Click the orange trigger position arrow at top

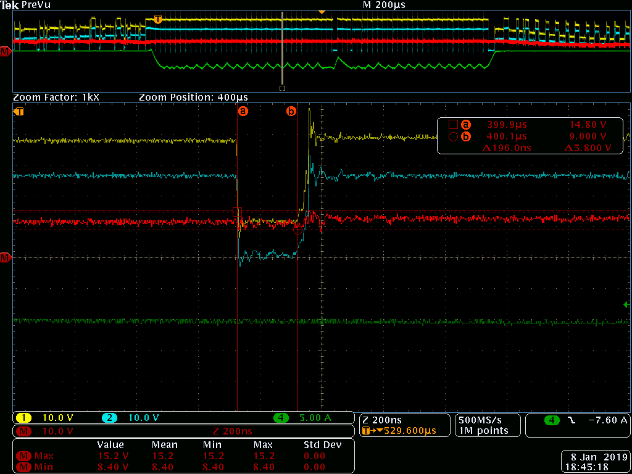point(321,12)
